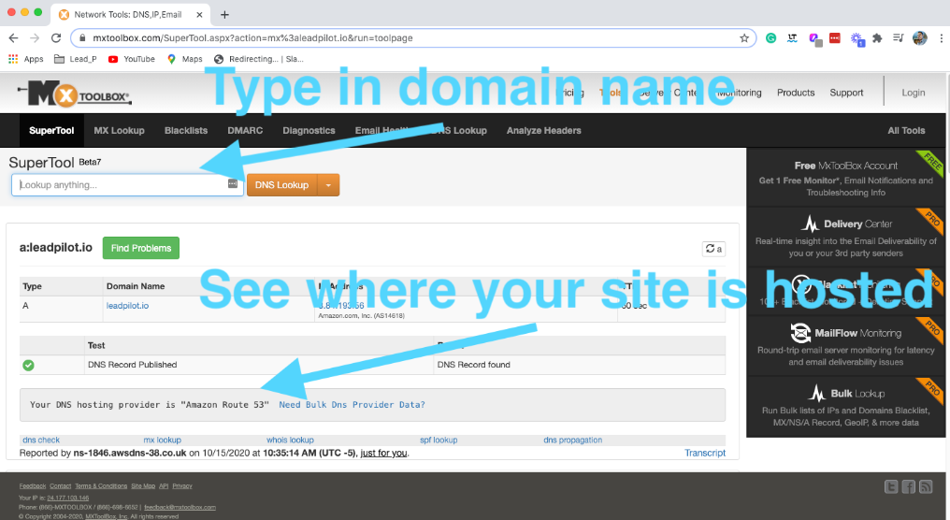Screen dimensions: 950x520
Task: Expand the DNS Lookup dropdown arrow
Action: [328, 185]
